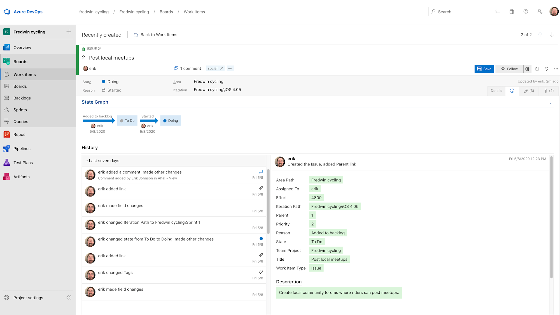Collapse the State Graph section
Viewport: 560px width, 315px height.
550,103
